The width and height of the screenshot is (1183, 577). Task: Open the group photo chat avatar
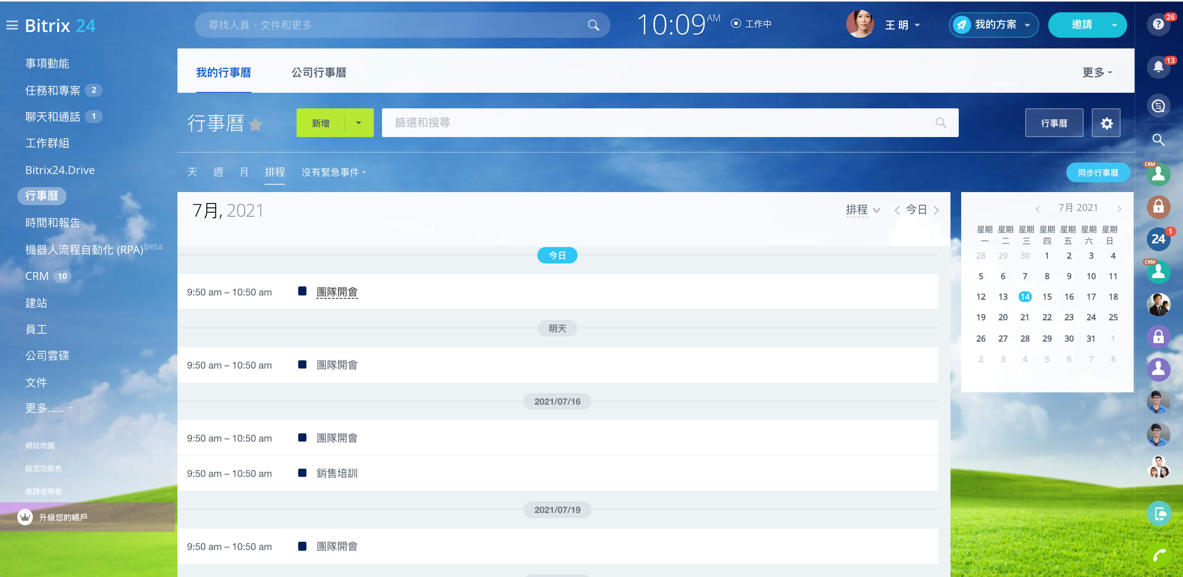click(x=1158, y=467)
